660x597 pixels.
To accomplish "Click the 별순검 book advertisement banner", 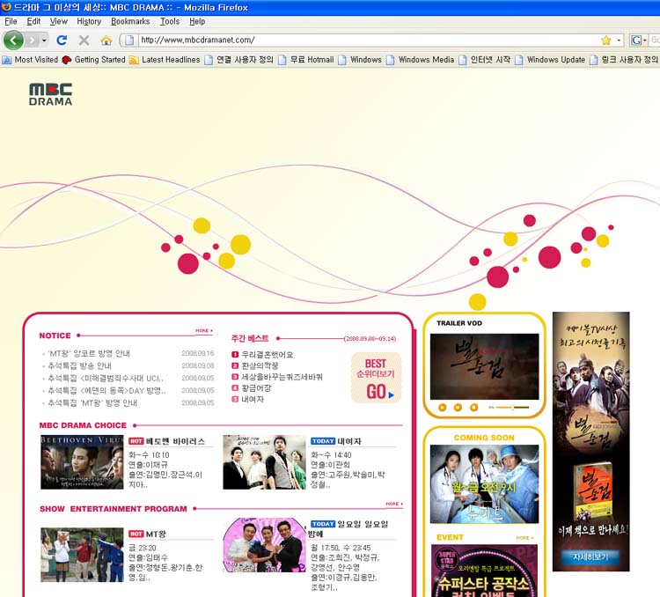I will (x=591, y=441).
